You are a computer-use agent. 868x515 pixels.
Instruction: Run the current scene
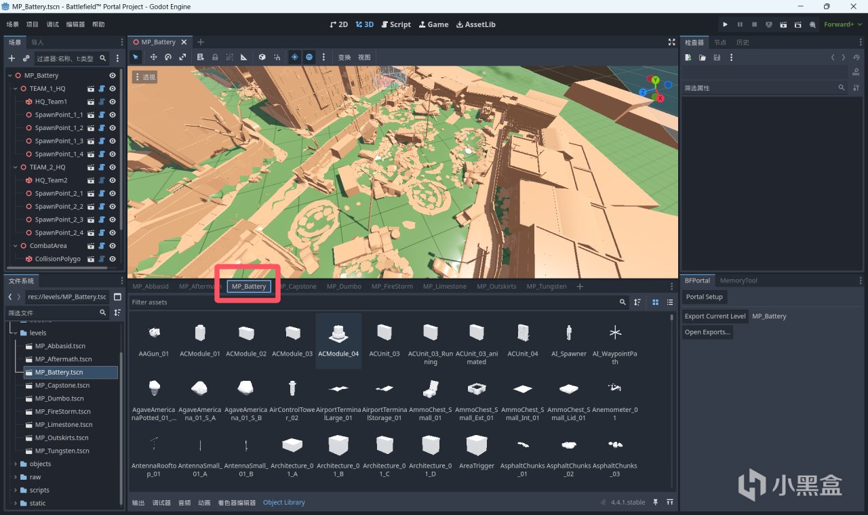pos(783,24)
